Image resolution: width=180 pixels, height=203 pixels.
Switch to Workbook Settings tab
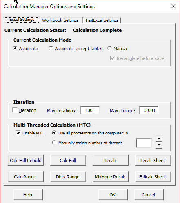point(60,20)
